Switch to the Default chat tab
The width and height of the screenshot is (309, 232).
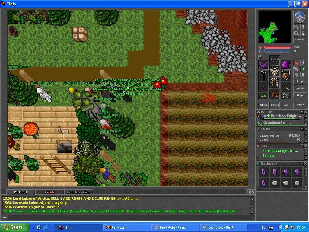click(x=21, y=192)
